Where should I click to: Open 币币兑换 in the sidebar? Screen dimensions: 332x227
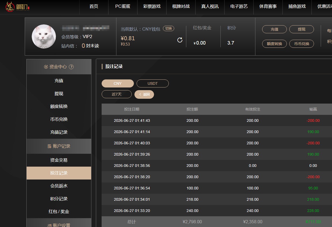coord(59,119)
